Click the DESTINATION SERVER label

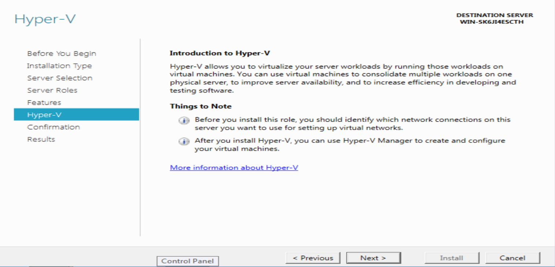(x=495, y=15)
